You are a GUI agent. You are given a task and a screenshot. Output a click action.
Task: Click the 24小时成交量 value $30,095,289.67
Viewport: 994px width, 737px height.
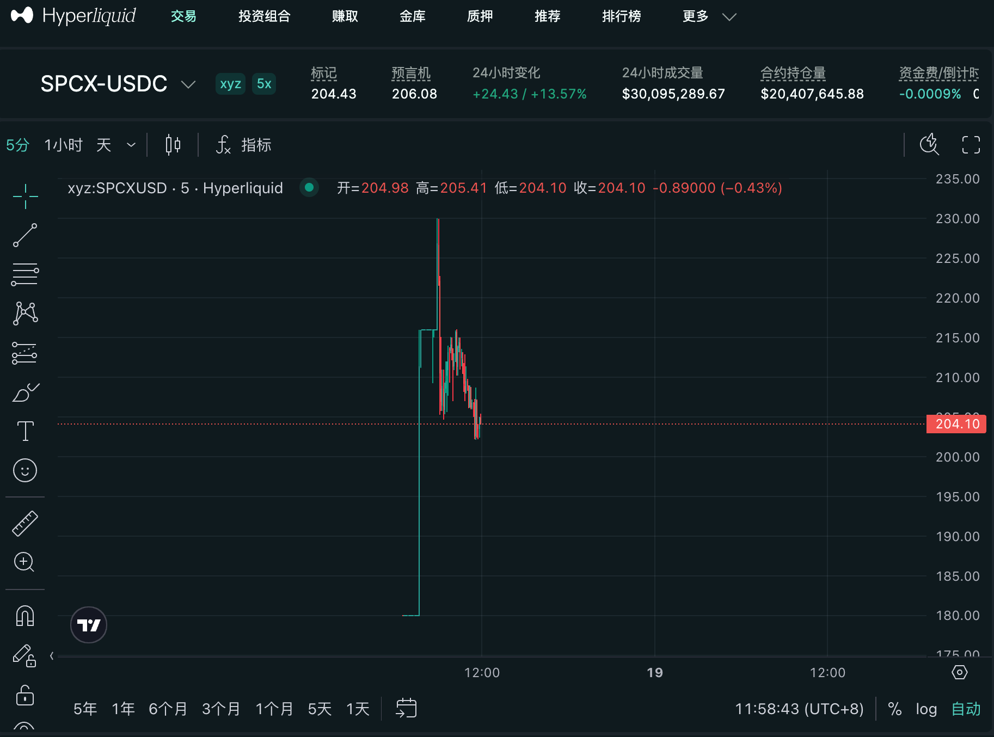(673, 94)
